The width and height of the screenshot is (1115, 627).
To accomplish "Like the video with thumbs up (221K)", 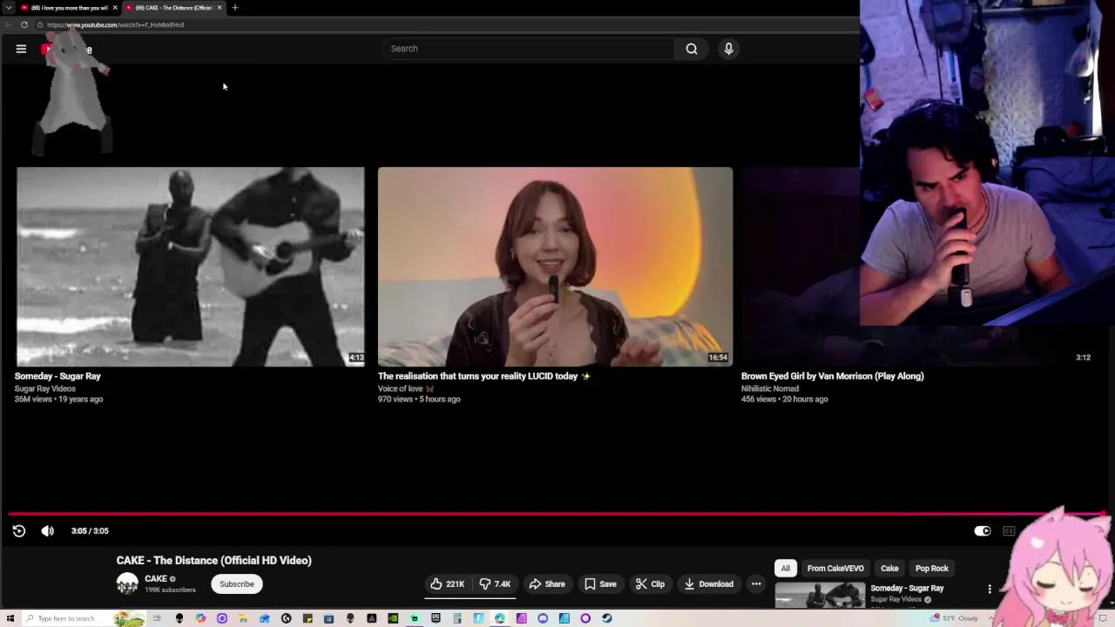I will (x=448, y=584).
